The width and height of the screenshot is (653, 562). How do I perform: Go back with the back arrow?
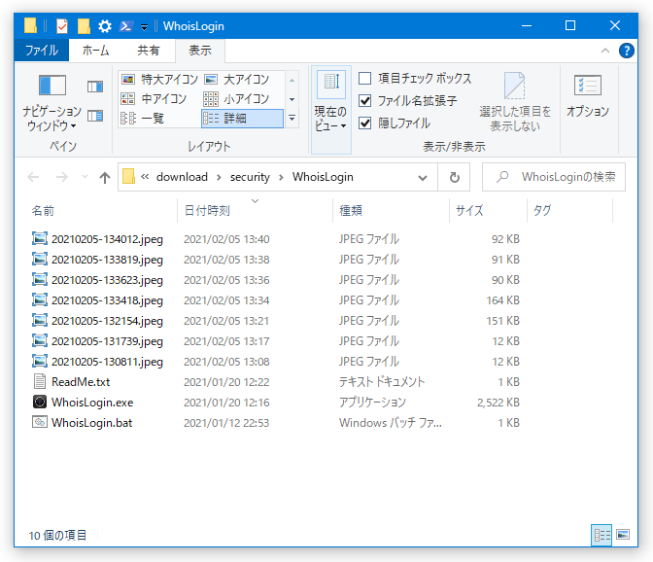33,178
